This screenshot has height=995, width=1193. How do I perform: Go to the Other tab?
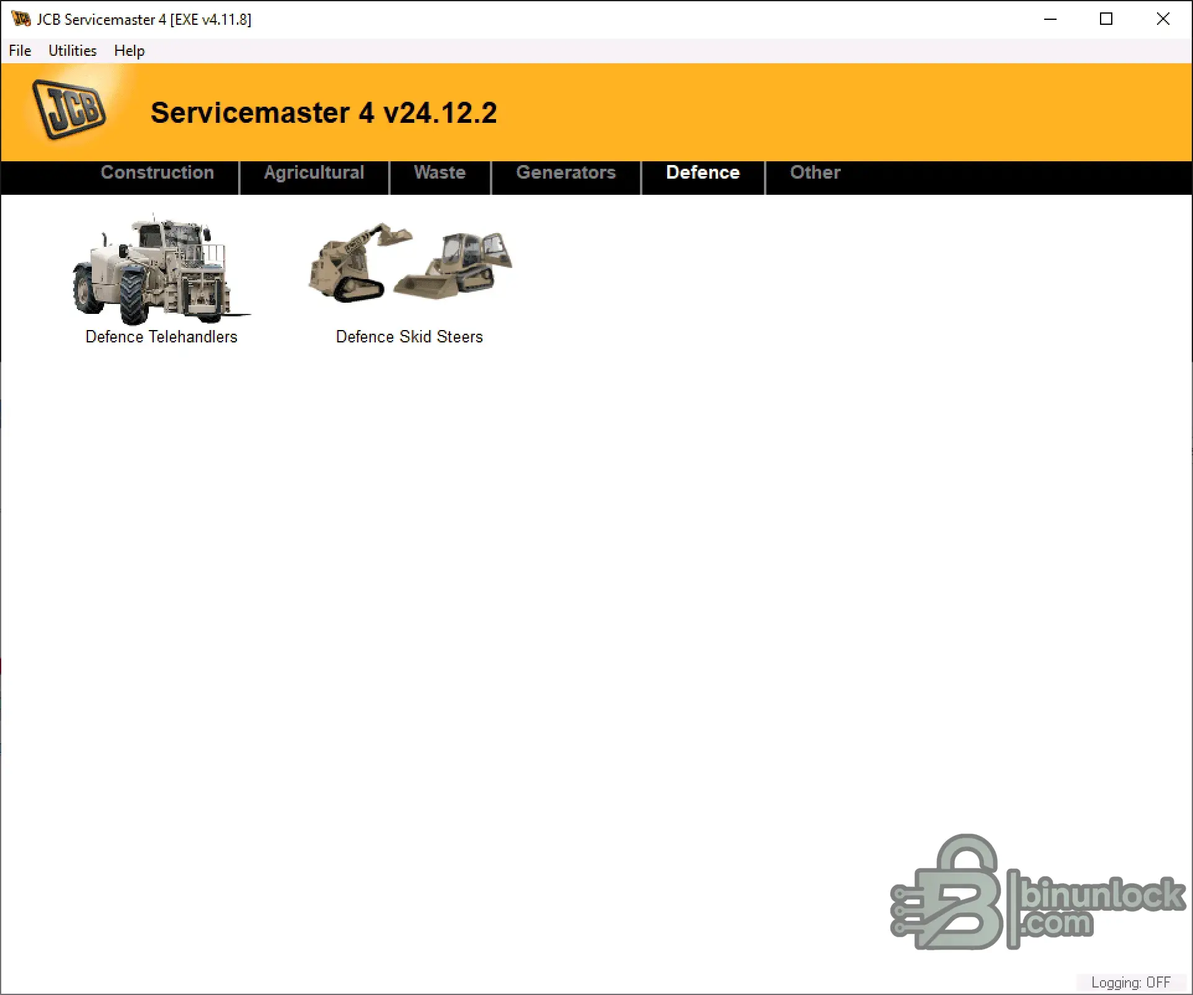815,172
